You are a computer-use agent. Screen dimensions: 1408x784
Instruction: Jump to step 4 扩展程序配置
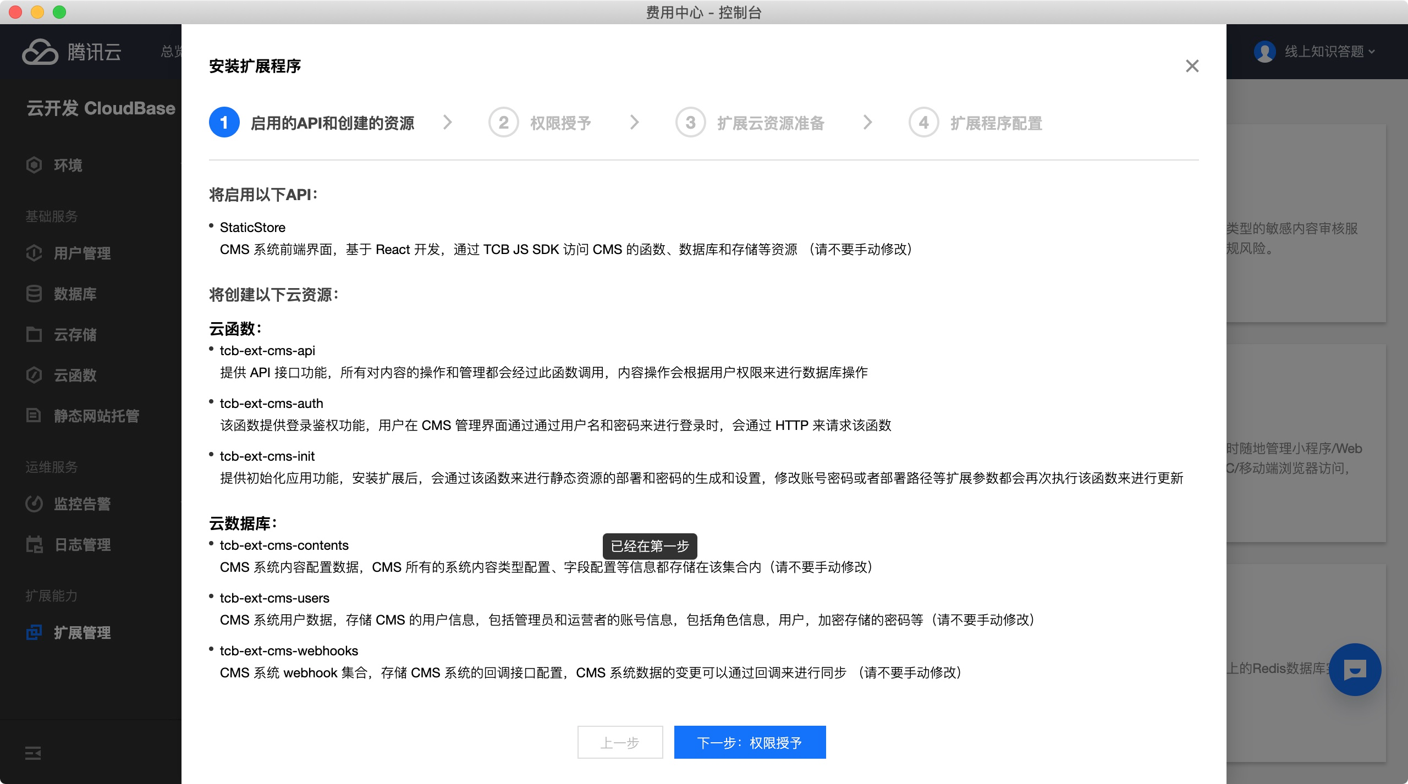[x=996, y=123]
